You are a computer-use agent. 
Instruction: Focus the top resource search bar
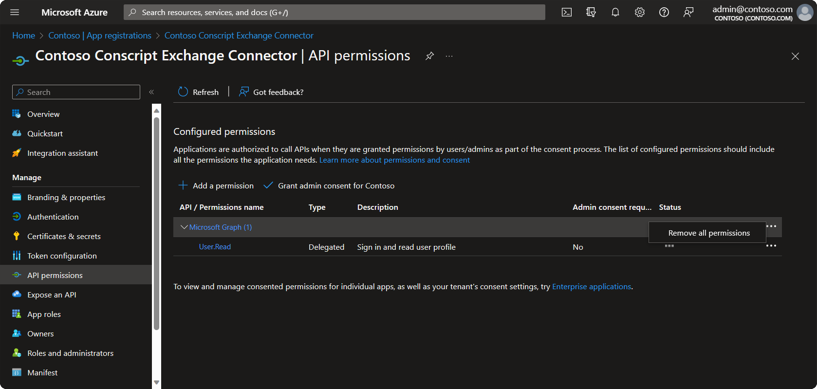[334, 12]
